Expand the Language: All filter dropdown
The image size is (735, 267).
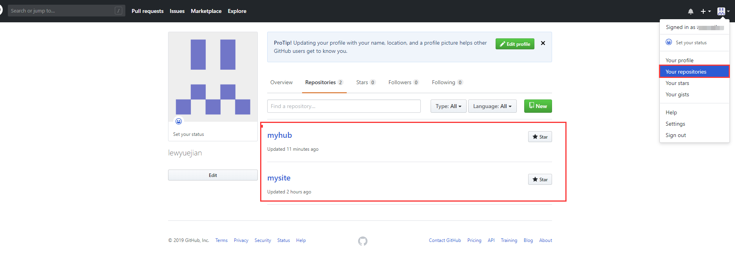(x=492, y=106)
